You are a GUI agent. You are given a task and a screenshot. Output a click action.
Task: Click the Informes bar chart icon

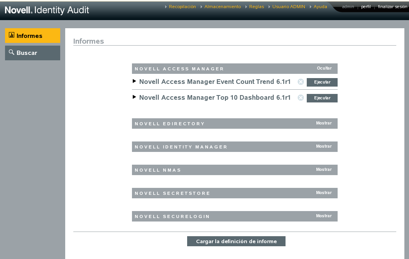pyautogui.click(x=12, y=35)
